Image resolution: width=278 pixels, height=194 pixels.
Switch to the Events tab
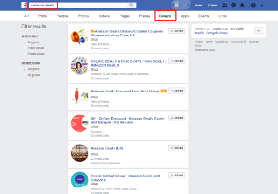(203, 16)
